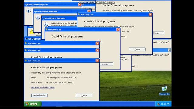Click Hide details in front Windows Live dialog

click(39, 95)
